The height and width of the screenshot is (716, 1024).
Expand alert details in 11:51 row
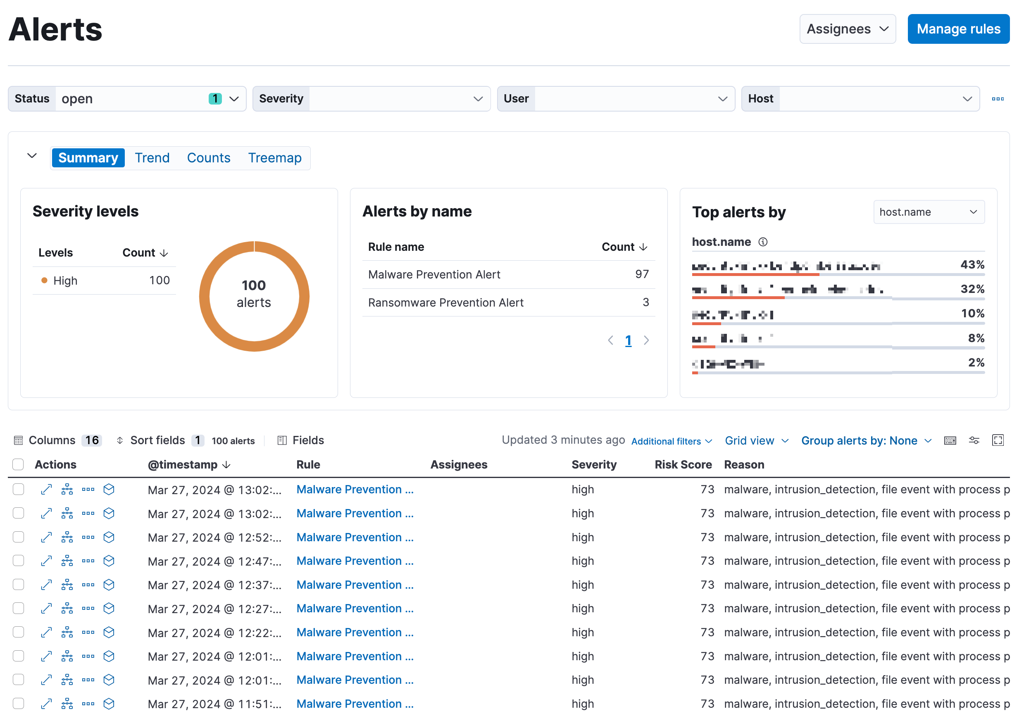46,704
